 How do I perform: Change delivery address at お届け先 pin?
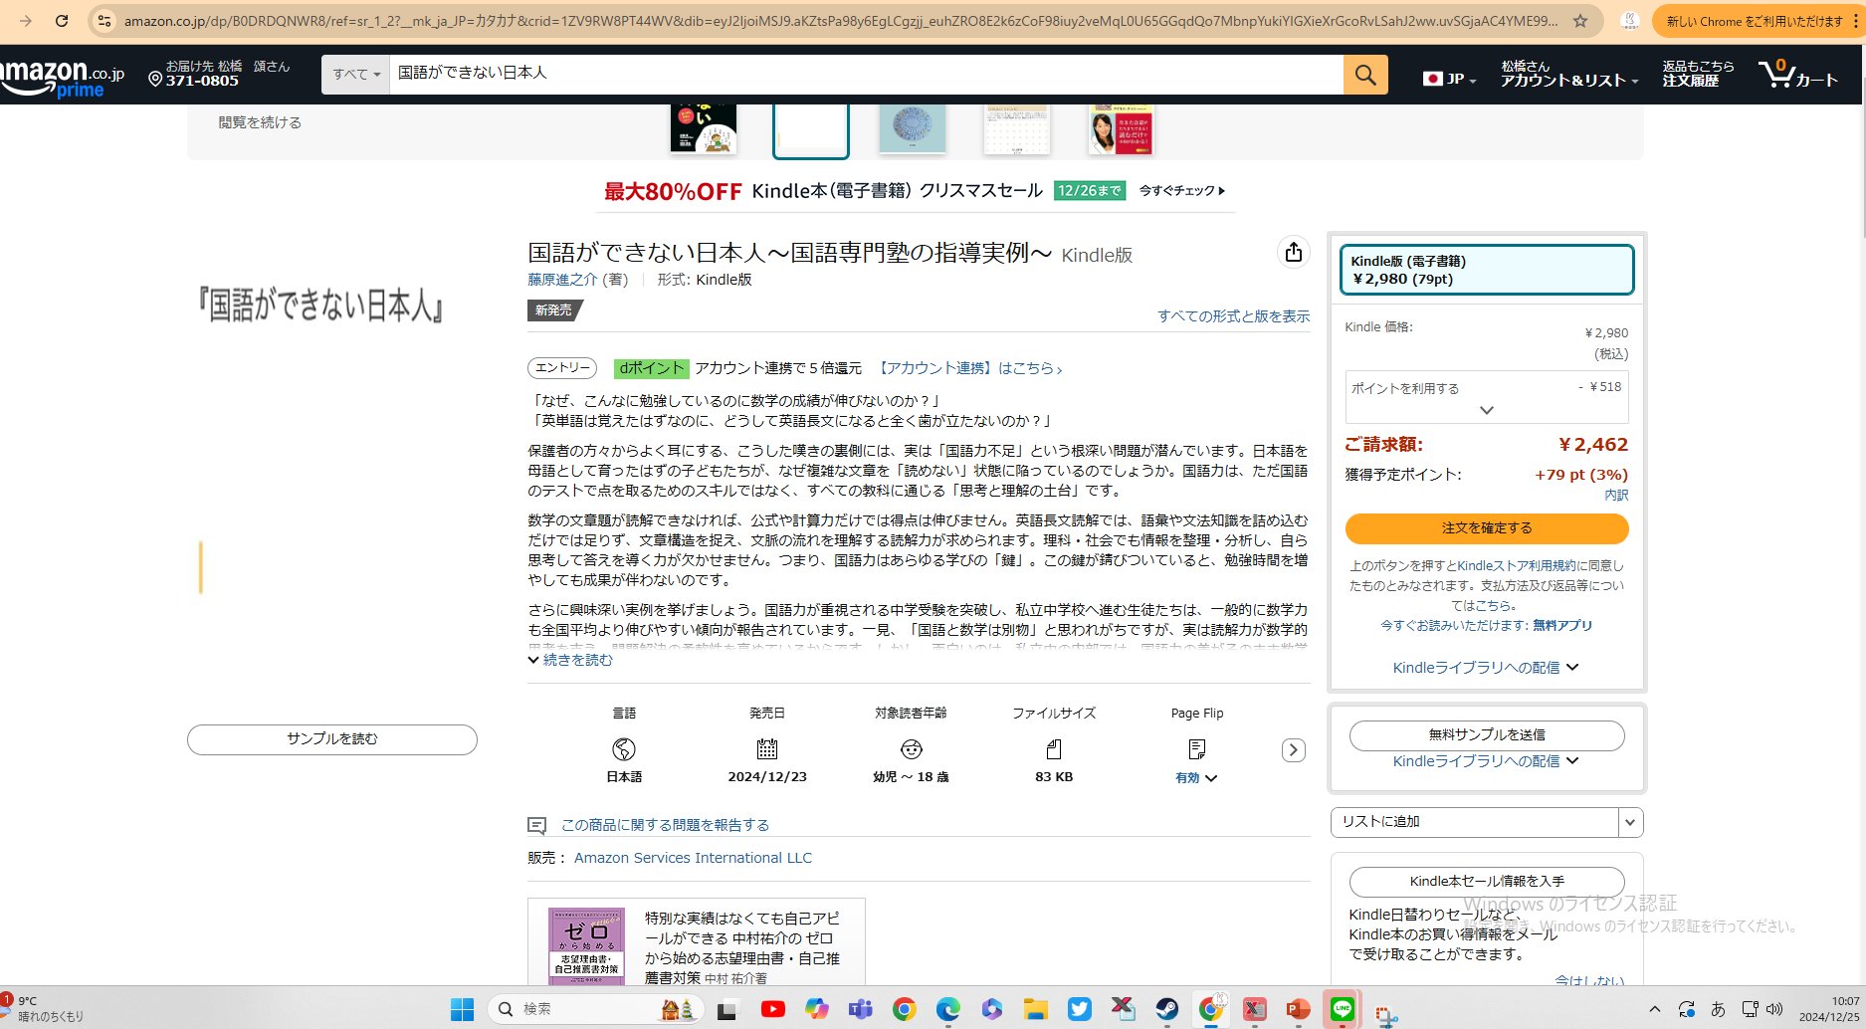pyautogui.click(x=219, y=74)
